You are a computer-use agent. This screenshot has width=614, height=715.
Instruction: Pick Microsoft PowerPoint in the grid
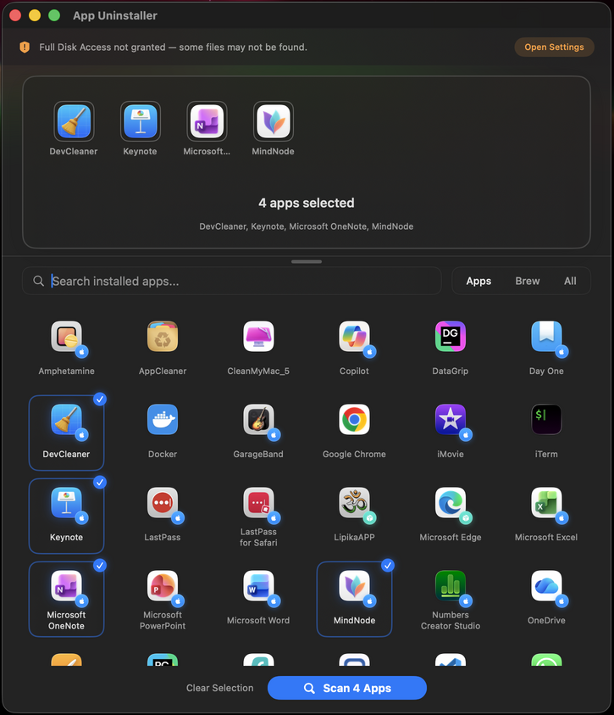pyautogui.click(x=163, y=586)
